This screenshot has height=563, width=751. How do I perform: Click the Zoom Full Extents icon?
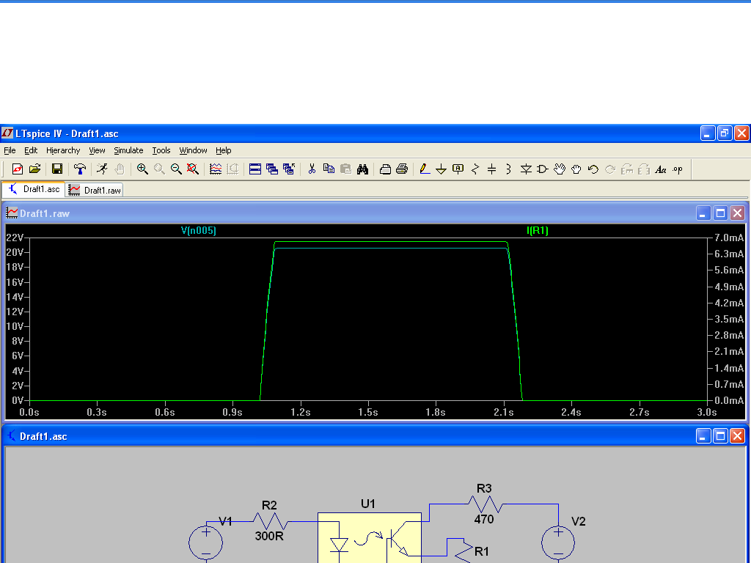click(x=193, y=169)
